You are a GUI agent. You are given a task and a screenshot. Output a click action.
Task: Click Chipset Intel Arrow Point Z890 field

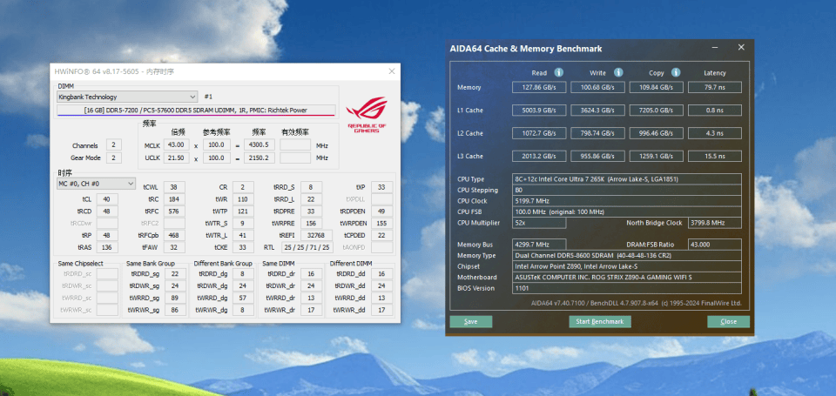click(x=627, y=266)
